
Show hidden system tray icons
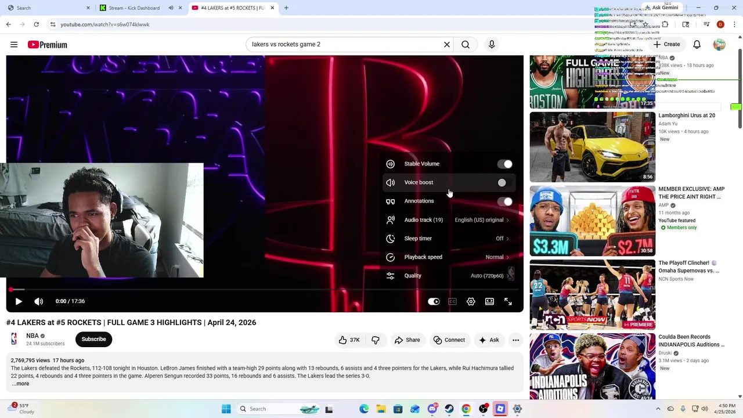click(658, 409)
